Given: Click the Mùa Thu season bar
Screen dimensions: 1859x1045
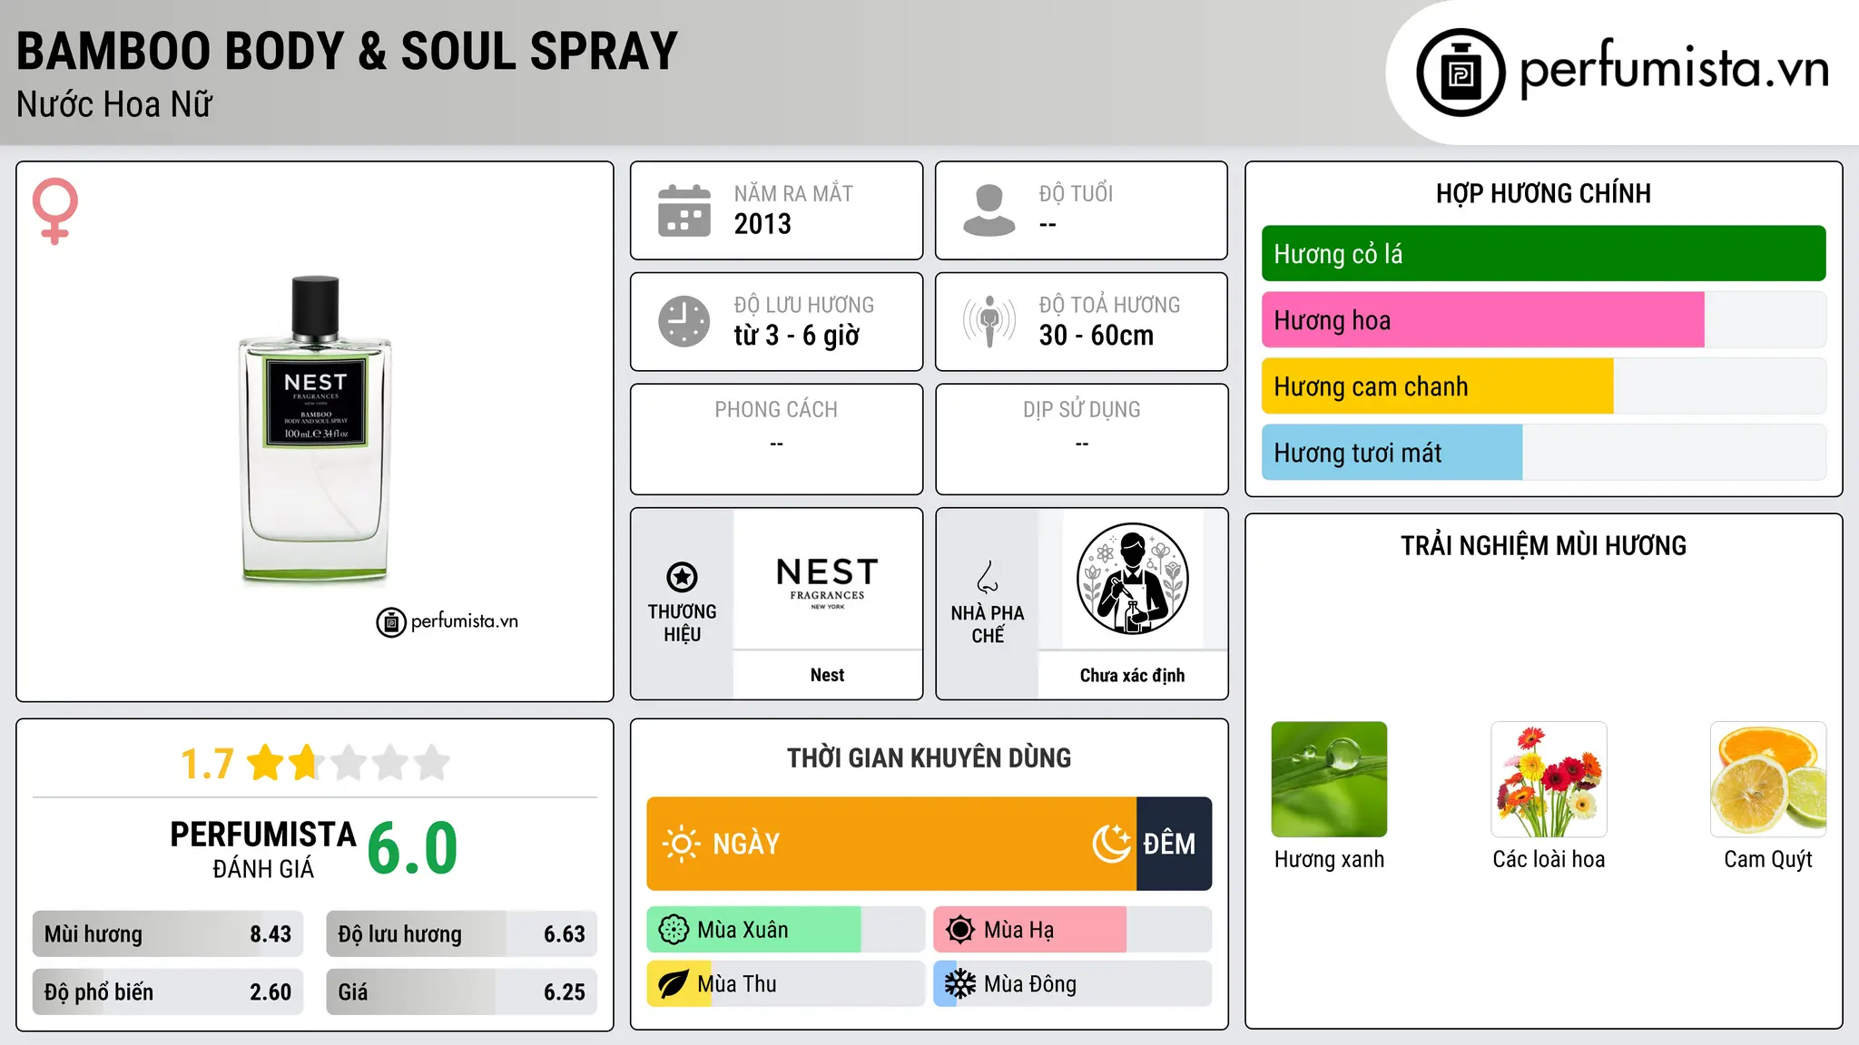Looking at the screenshot, I should 786,984.
